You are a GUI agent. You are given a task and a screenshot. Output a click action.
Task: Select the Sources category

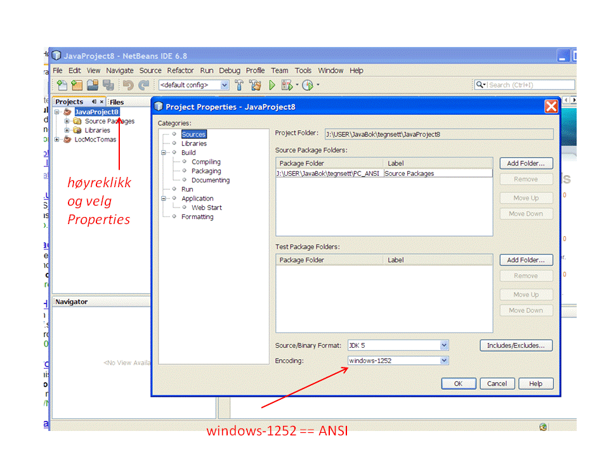click(193, 134)
